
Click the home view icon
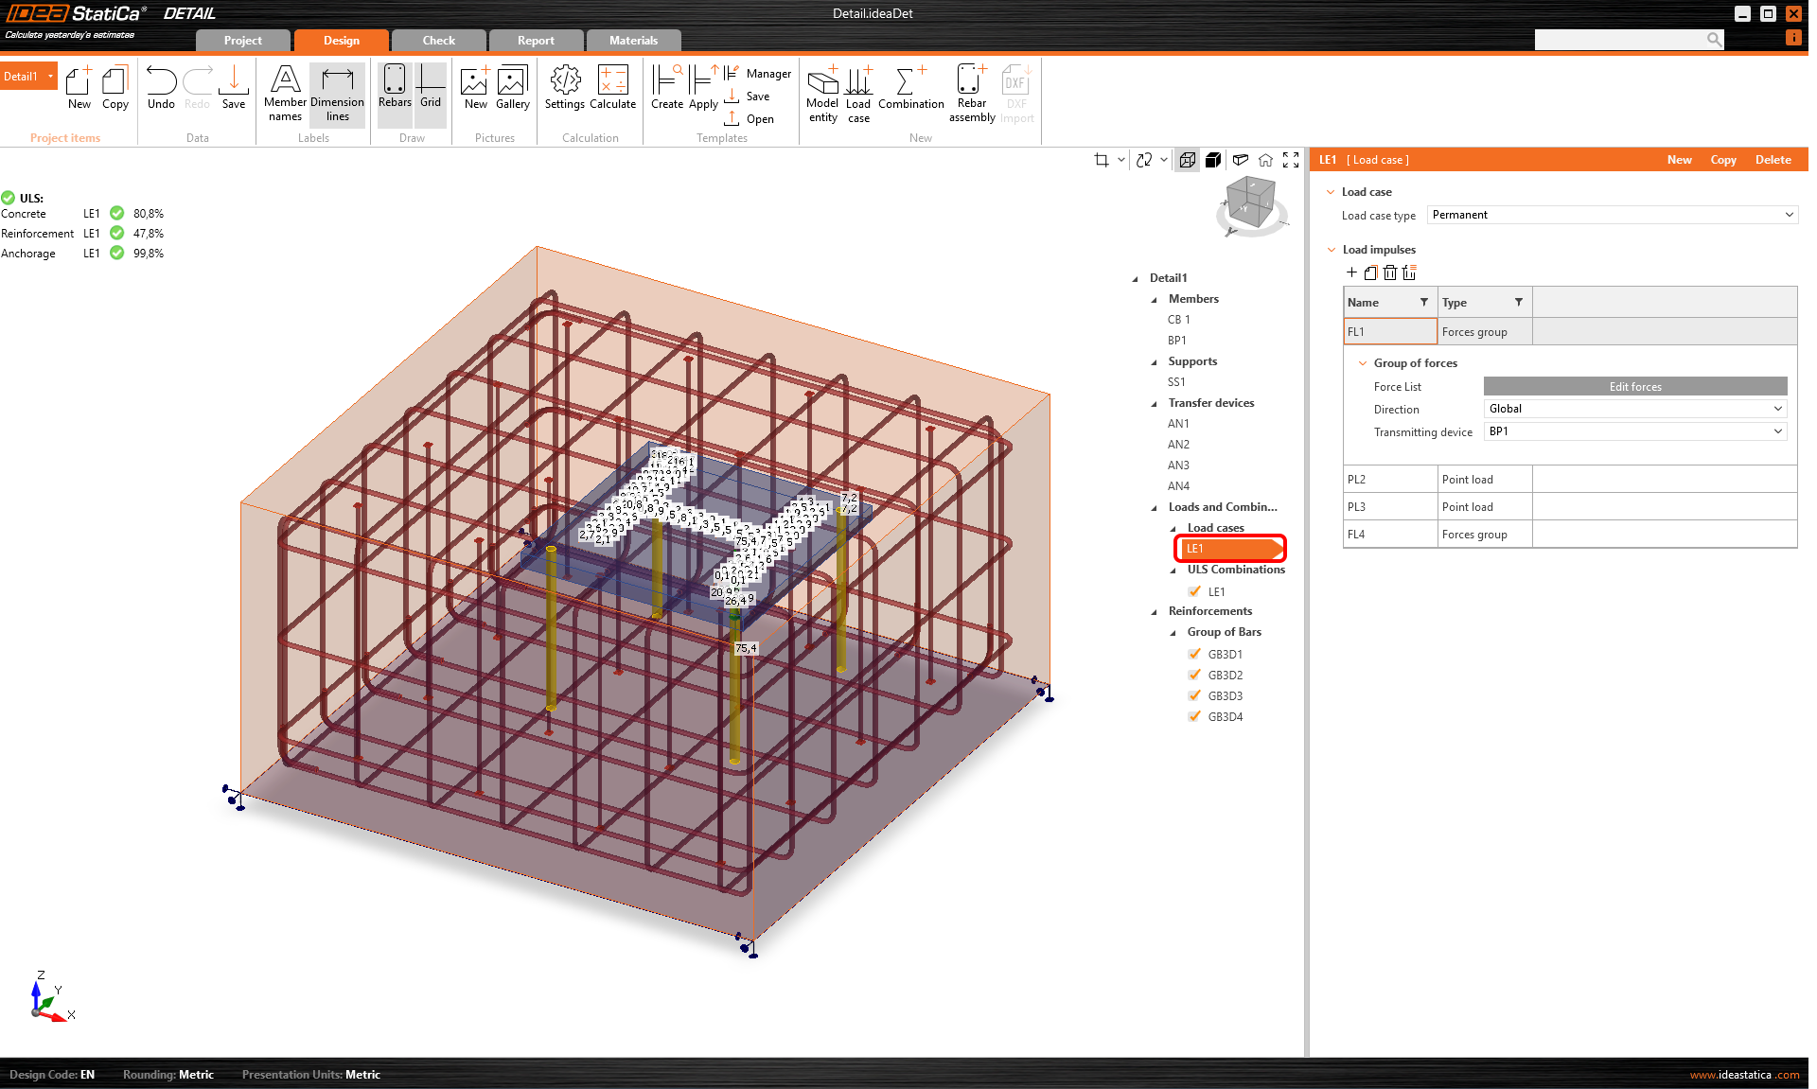click(1265, 160)
